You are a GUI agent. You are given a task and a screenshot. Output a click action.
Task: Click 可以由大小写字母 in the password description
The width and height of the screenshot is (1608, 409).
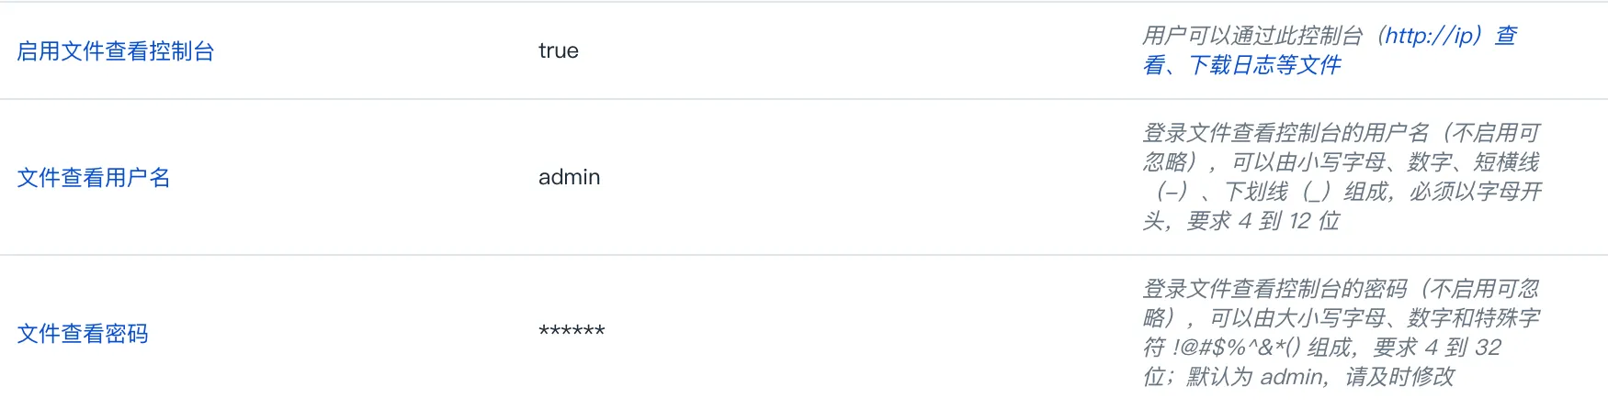click(x=1297, y=318)
